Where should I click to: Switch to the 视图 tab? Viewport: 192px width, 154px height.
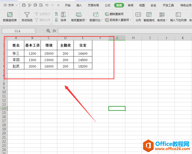[x=142, y=5]
